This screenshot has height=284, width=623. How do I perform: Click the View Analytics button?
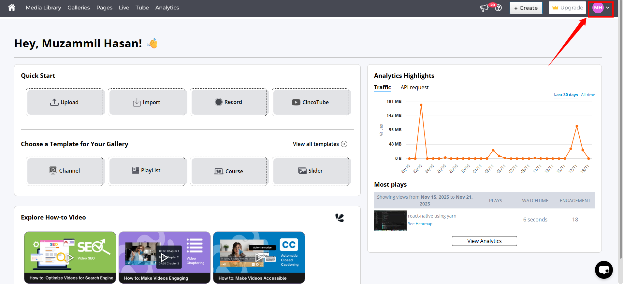point(485,241)
